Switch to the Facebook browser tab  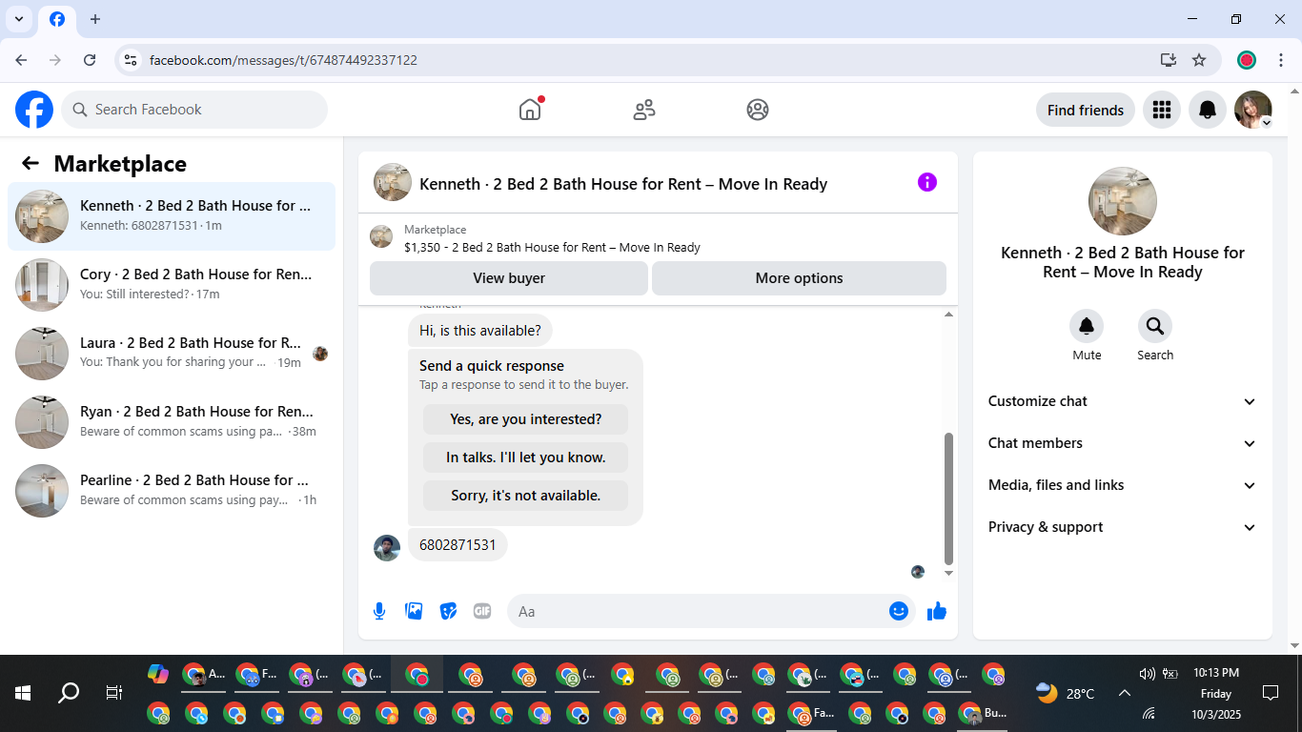(57, 19)
